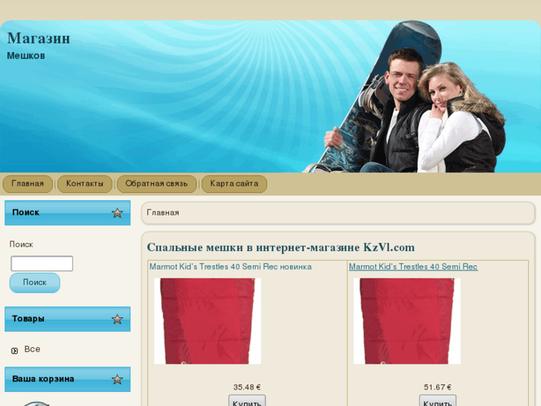
Task: Open the Контакты menu item
Action: point(85,184)
